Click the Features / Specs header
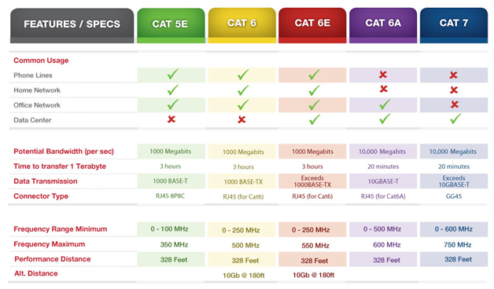Screen dimensions: 494x289 click(x=72, y=26)
